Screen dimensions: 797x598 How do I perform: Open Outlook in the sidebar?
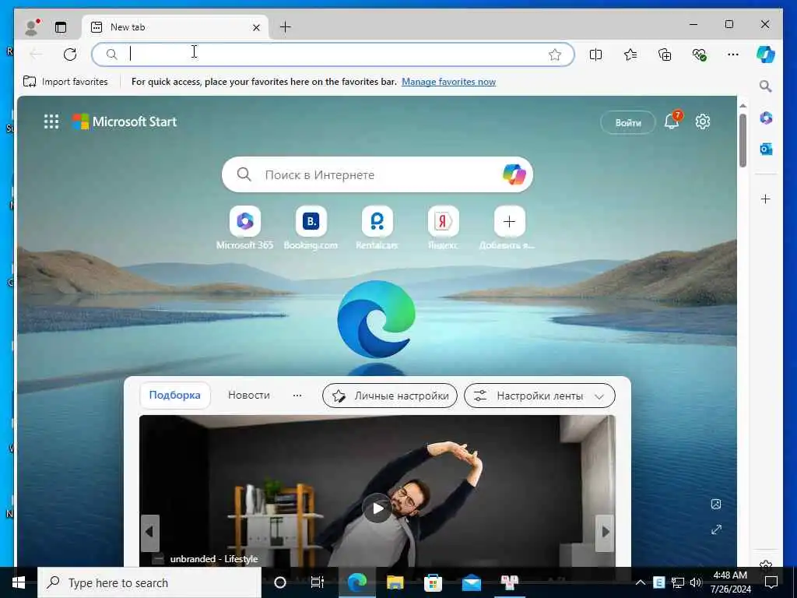click(766, 149)
